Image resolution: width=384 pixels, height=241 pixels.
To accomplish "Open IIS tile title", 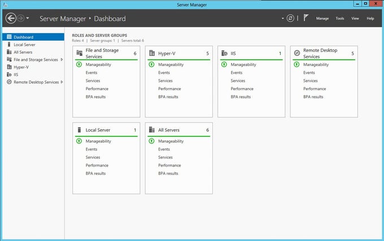I will (233, 54).
